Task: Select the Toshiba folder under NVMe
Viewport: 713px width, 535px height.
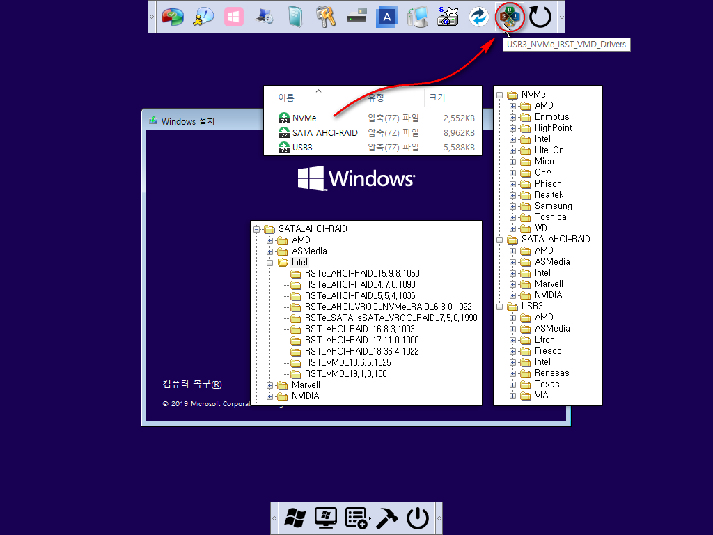Action: pos(551,217)
